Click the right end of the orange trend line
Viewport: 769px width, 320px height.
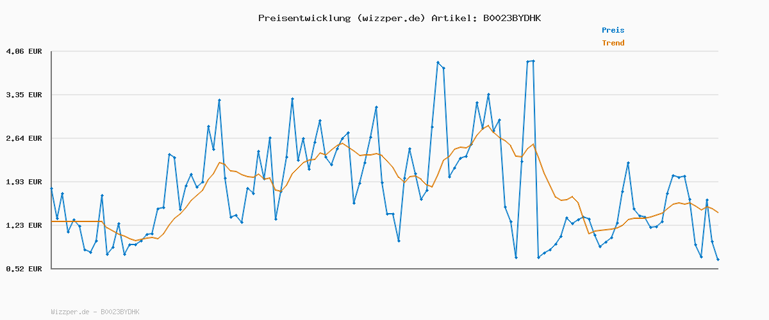click(x=718, y=212)
